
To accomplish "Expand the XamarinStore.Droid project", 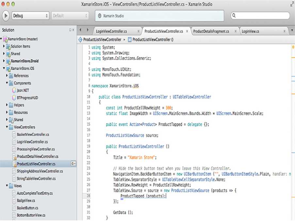I will click(4, 61).
